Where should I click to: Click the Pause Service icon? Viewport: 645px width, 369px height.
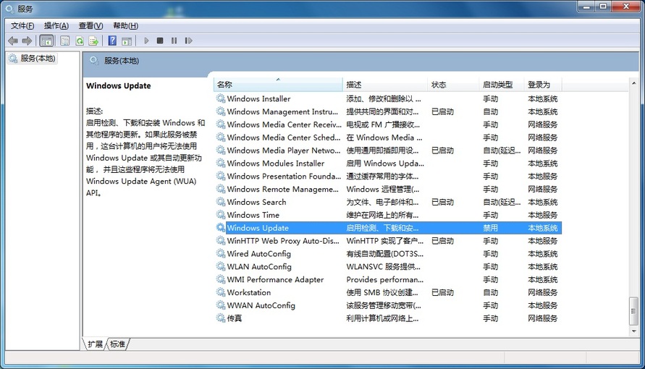[x=174, y=41]
